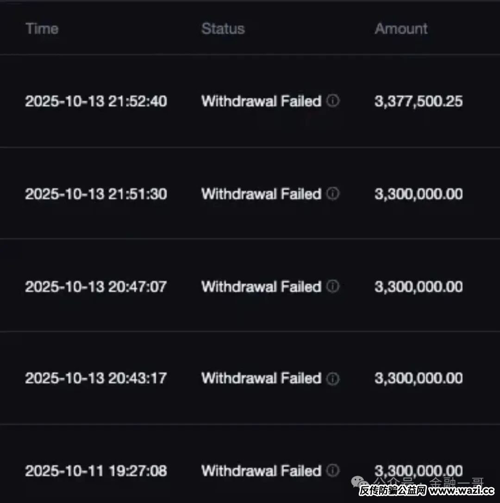Click the 3,377,500.25 amount
Image resolution: width=500 pixels, height=503 pixels.
click(419, 101)
